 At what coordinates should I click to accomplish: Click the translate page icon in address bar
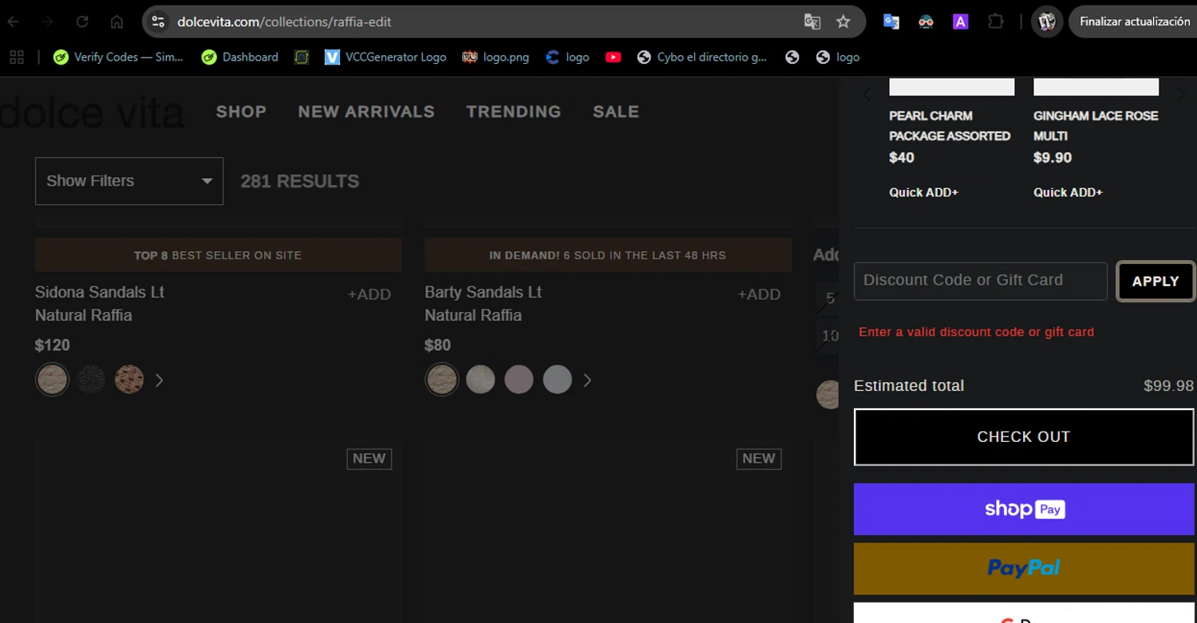812,22
